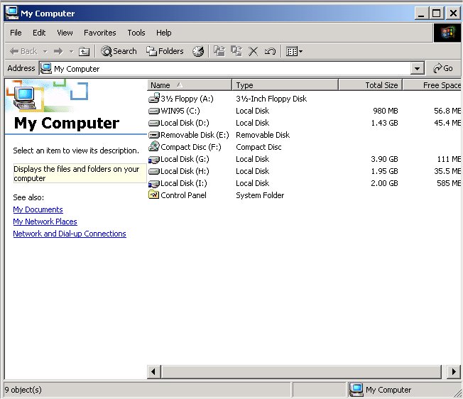Click the Delete (X) toolbar icon
The height and width of the screenshot is (399, 463).
pos(254,51)
